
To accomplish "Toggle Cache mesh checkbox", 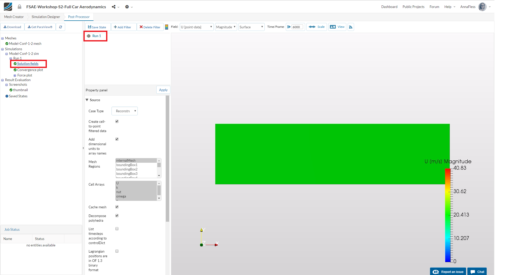I will tap(117, 207).
